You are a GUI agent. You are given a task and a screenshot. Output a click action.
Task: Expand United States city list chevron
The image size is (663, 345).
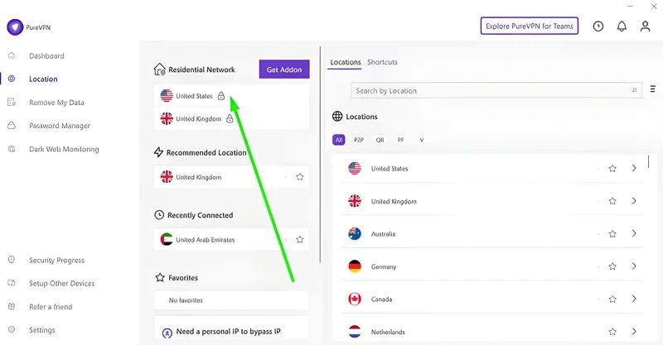(634, 168)
